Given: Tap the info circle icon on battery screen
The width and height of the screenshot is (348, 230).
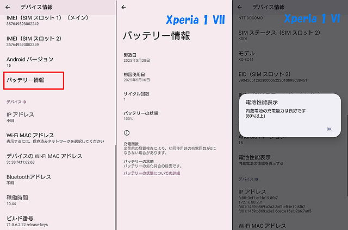Looking at the screenshot, I should 127,133.
